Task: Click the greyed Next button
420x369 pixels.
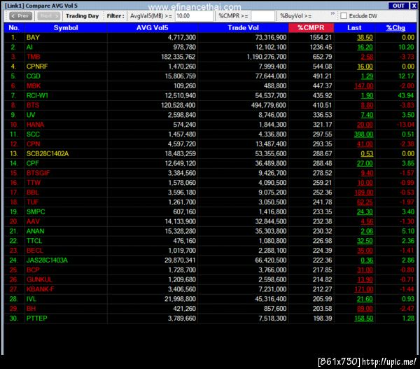Action: click(x=49, y=16)
